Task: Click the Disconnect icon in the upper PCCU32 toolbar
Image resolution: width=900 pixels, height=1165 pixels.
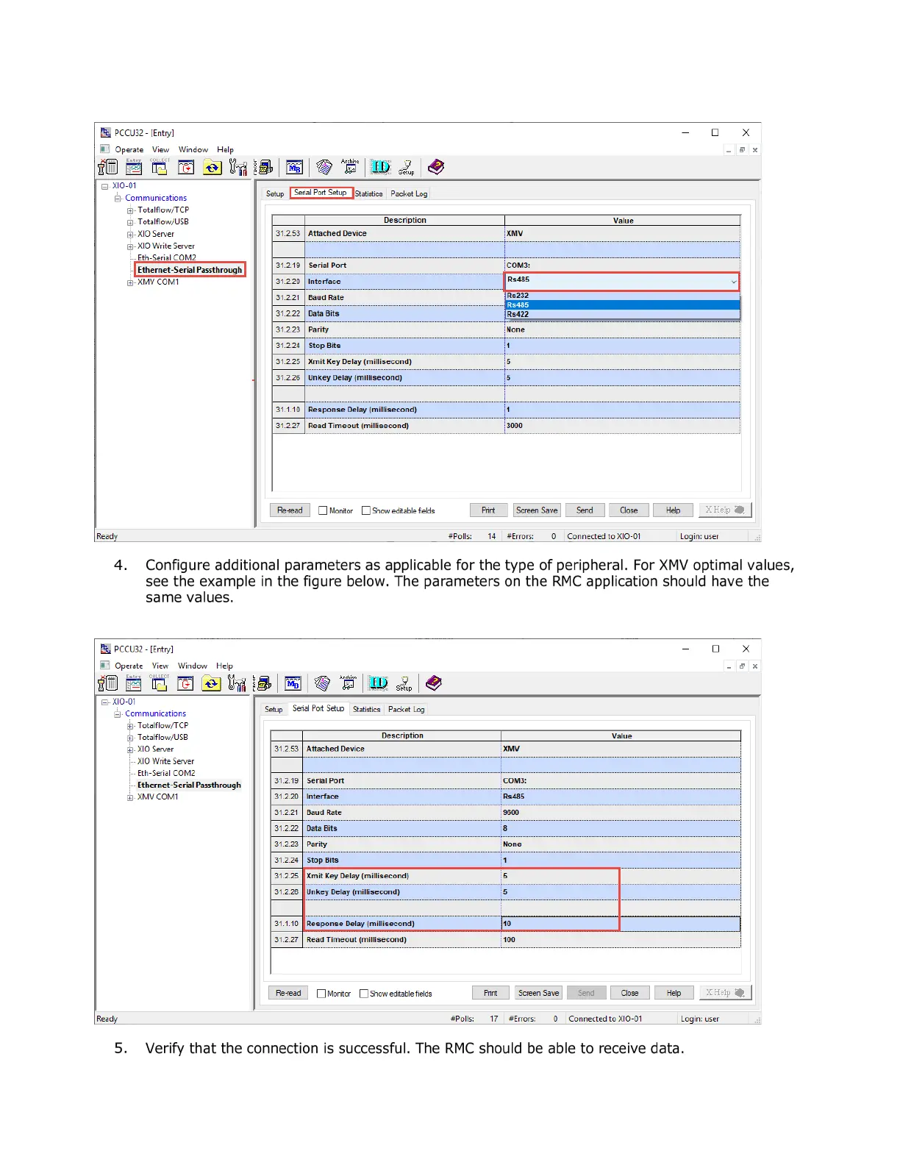Action: [108, 168]
